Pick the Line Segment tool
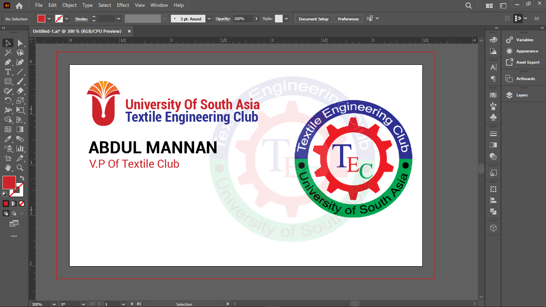Viewport: 546px width, 307px height. click(x=20, y=72)
